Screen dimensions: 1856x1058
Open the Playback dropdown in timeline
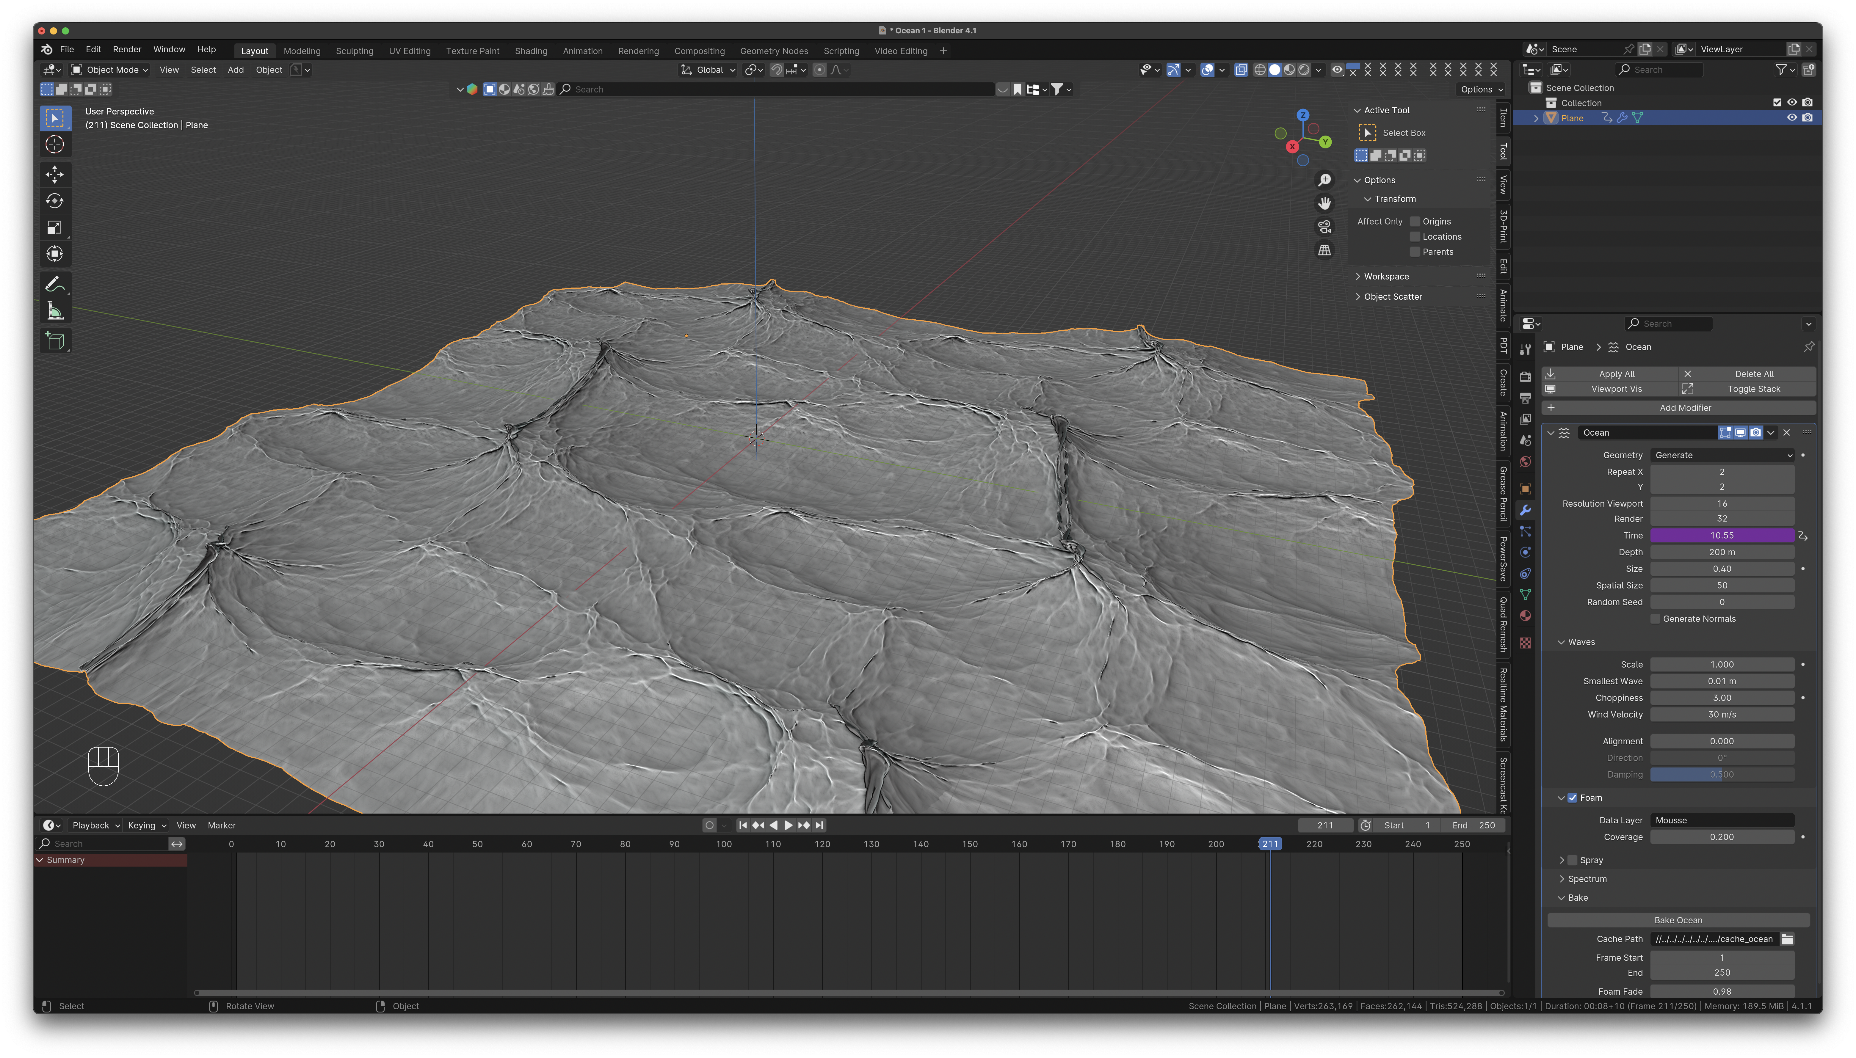[96, 825]
